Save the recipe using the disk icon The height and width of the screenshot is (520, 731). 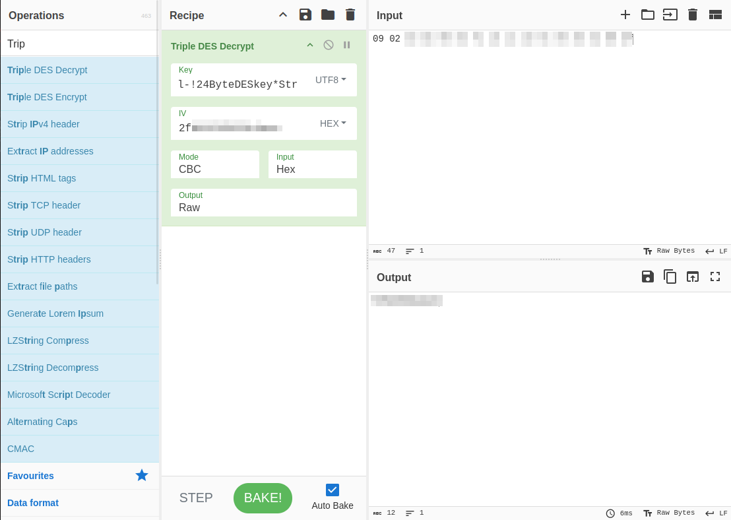(305, 15)
